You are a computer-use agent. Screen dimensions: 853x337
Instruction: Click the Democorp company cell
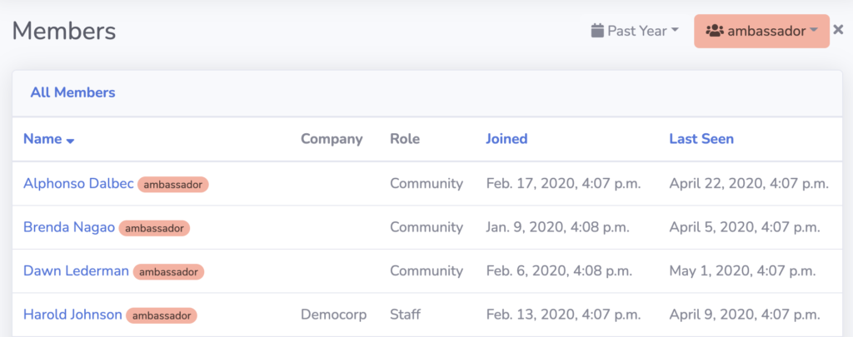(333, 315)
